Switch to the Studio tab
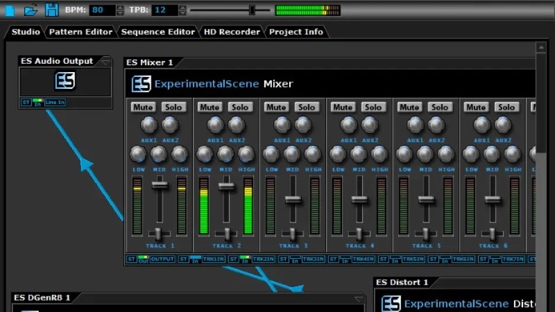This screenshot has width=555, height=312. click(x=26, y=32)
